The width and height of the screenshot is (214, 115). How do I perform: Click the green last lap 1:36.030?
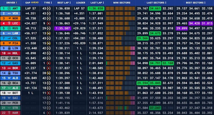[96, 8]
